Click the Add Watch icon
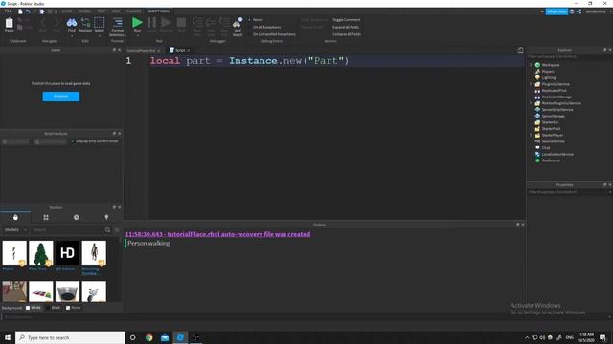The width and height of the screenshot is (613, 344). pyautogui.click(x=238, y=23)
